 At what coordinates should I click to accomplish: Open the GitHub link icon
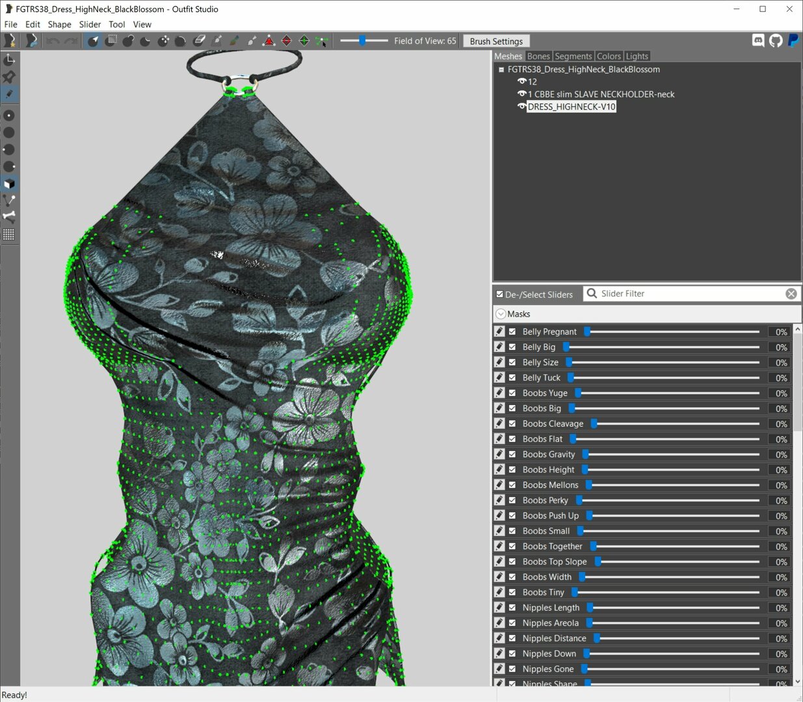(776, 41)
